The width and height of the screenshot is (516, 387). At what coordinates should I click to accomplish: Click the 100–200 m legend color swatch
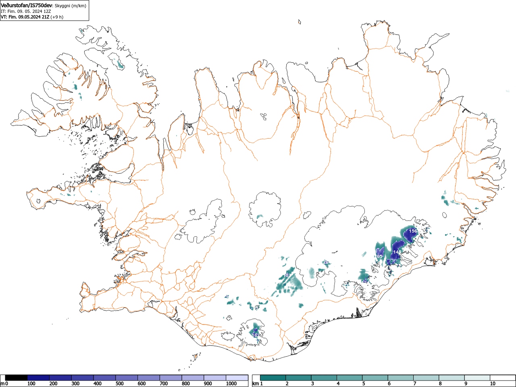[38, 378]
